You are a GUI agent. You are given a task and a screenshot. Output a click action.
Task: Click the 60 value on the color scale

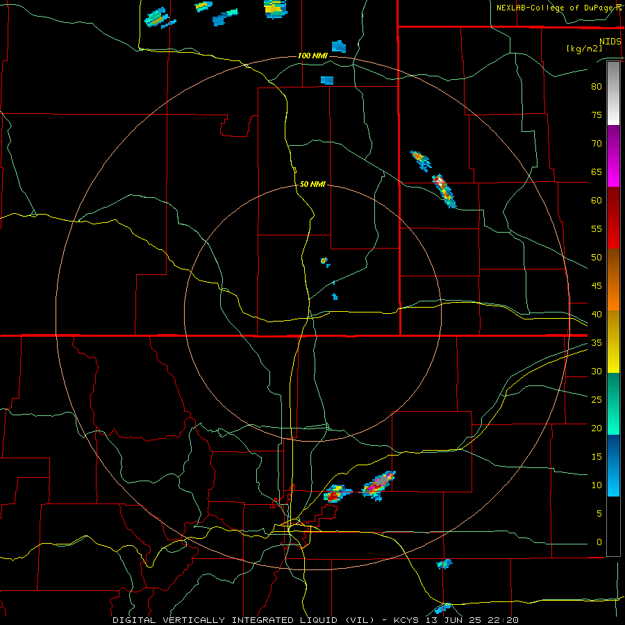tap(597, 201)
